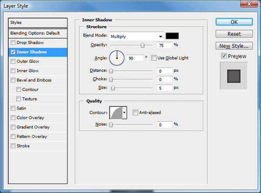Click the Opacity slider handle
Image resolution: width=261 pixels, height=193 pixels.
143,45
